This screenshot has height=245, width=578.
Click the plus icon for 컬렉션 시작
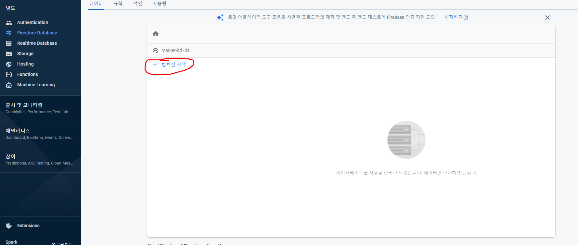pyautogui.click(x=155, y=65)
